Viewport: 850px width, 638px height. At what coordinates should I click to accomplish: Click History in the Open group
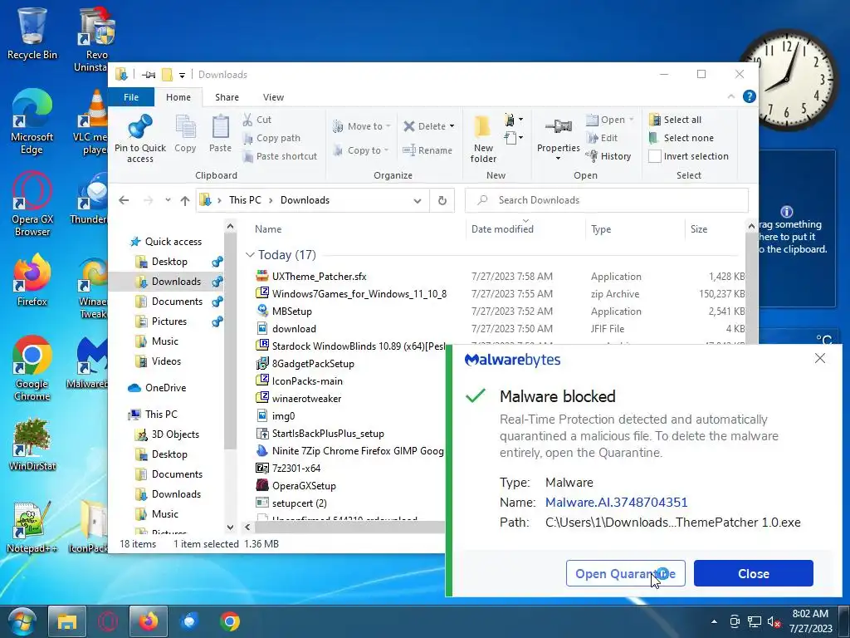coord(608,156)
